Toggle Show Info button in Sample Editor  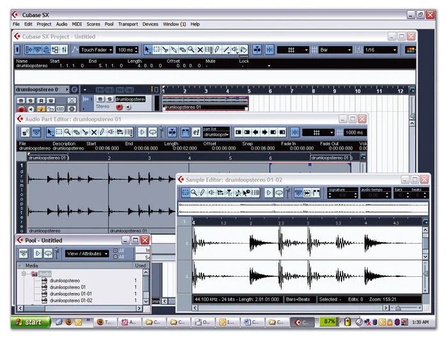[x=298, y=192]
